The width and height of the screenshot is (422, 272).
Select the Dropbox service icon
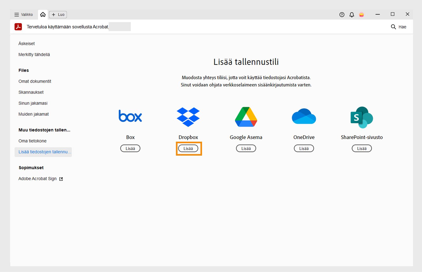pyautogui.click(x=188, y=117)
